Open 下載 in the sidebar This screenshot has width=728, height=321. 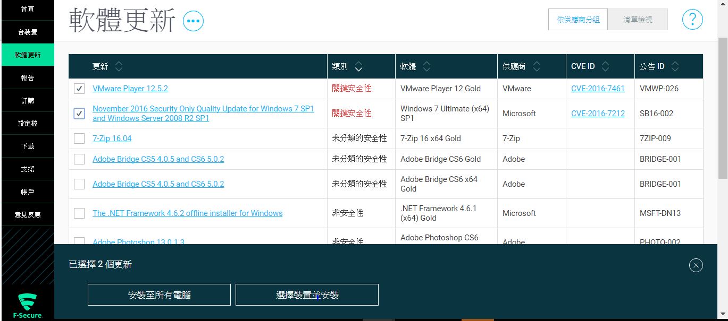click(x=28, y=146)
